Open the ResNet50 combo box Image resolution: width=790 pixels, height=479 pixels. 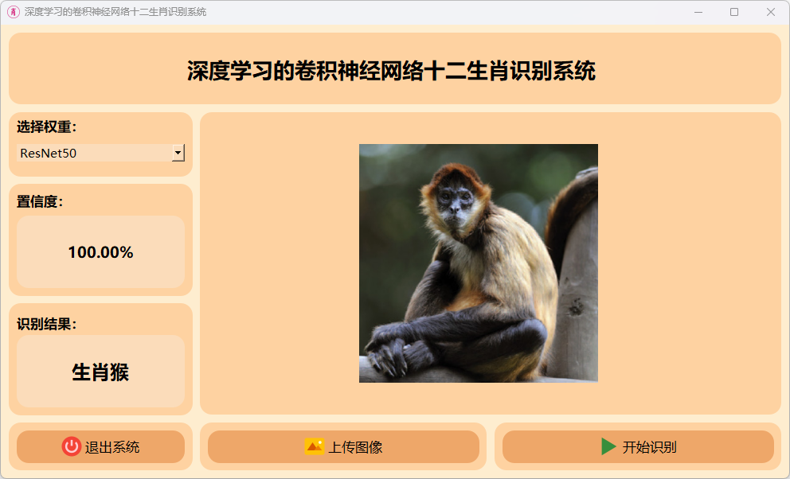point(101,153)
